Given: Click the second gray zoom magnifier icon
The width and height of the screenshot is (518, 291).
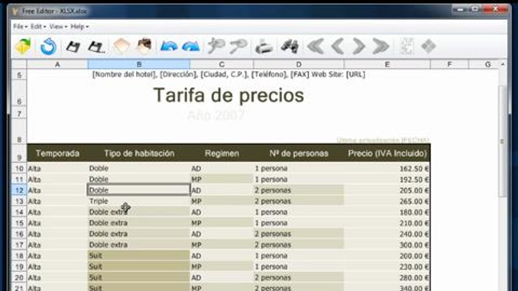Looking at the screenshot, I should [238, 46].
